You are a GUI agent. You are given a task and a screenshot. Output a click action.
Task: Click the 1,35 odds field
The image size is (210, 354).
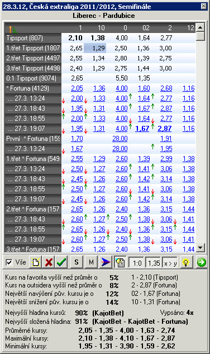154,263
